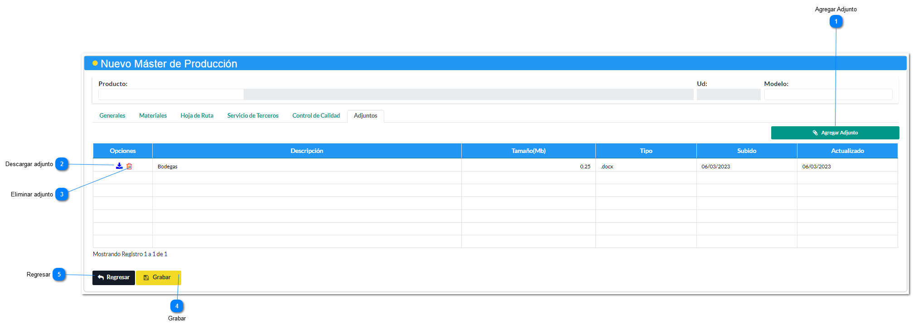Click the gray Producto description field

coord(469,94)
